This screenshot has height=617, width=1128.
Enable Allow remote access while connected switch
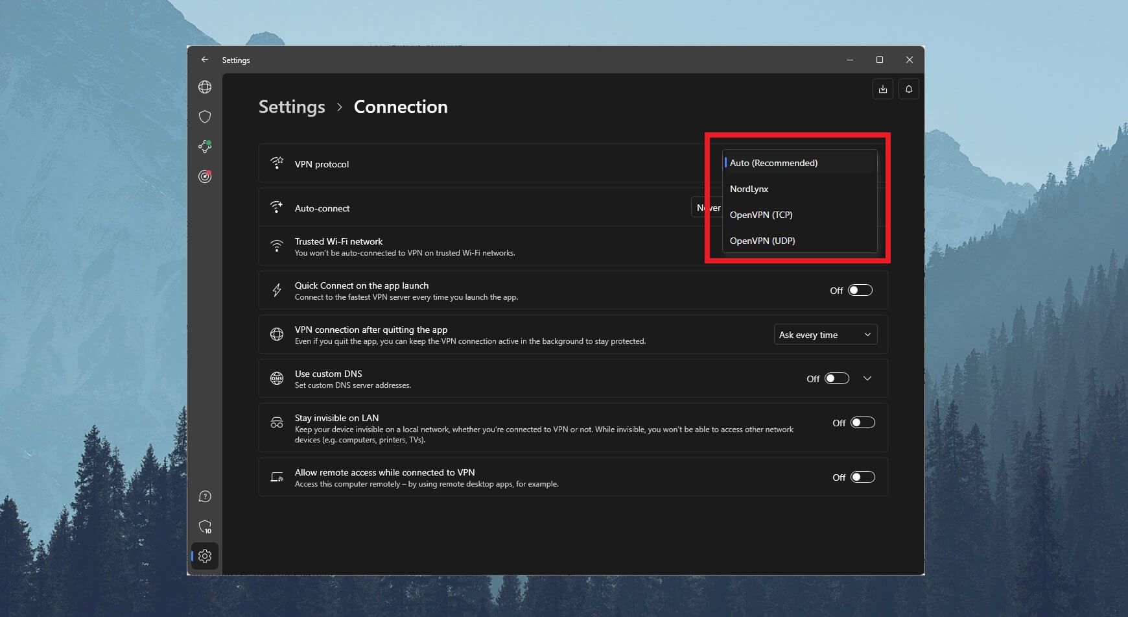pyautogui.click(x=863, y=477)
